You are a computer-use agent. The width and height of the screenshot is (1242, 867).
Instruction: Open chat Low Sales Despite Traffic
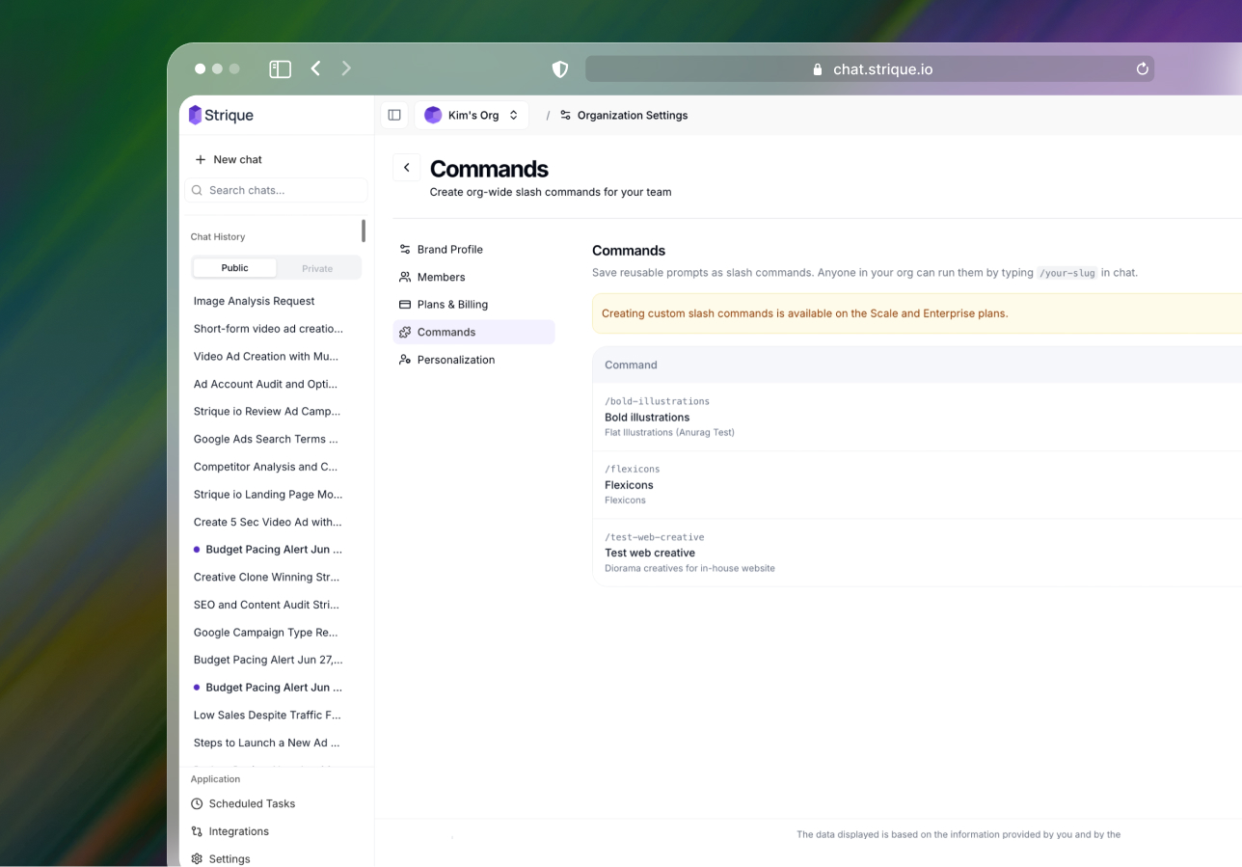coord(267,715)
